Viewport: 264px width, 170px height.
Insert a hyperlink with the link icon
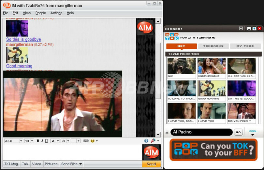[x=86, y=141]
